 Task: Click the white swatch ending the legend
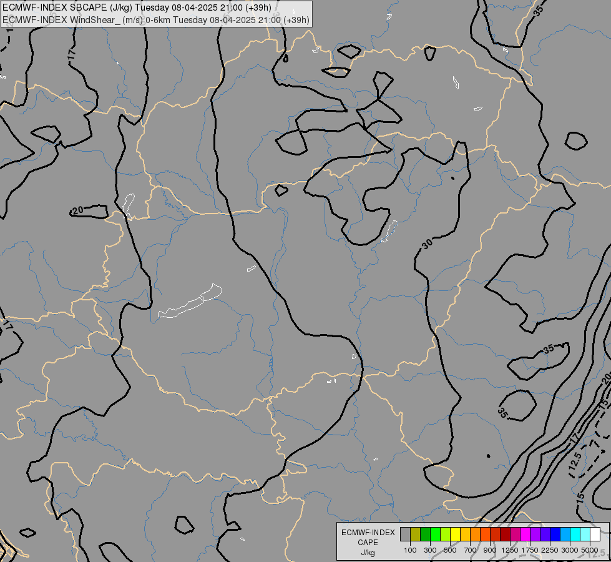(x=595, y=534)
